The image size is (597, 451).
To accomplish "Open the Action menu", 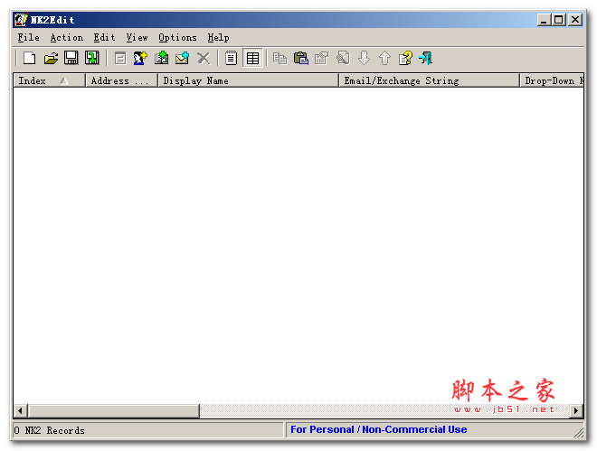I will point(66,38).
